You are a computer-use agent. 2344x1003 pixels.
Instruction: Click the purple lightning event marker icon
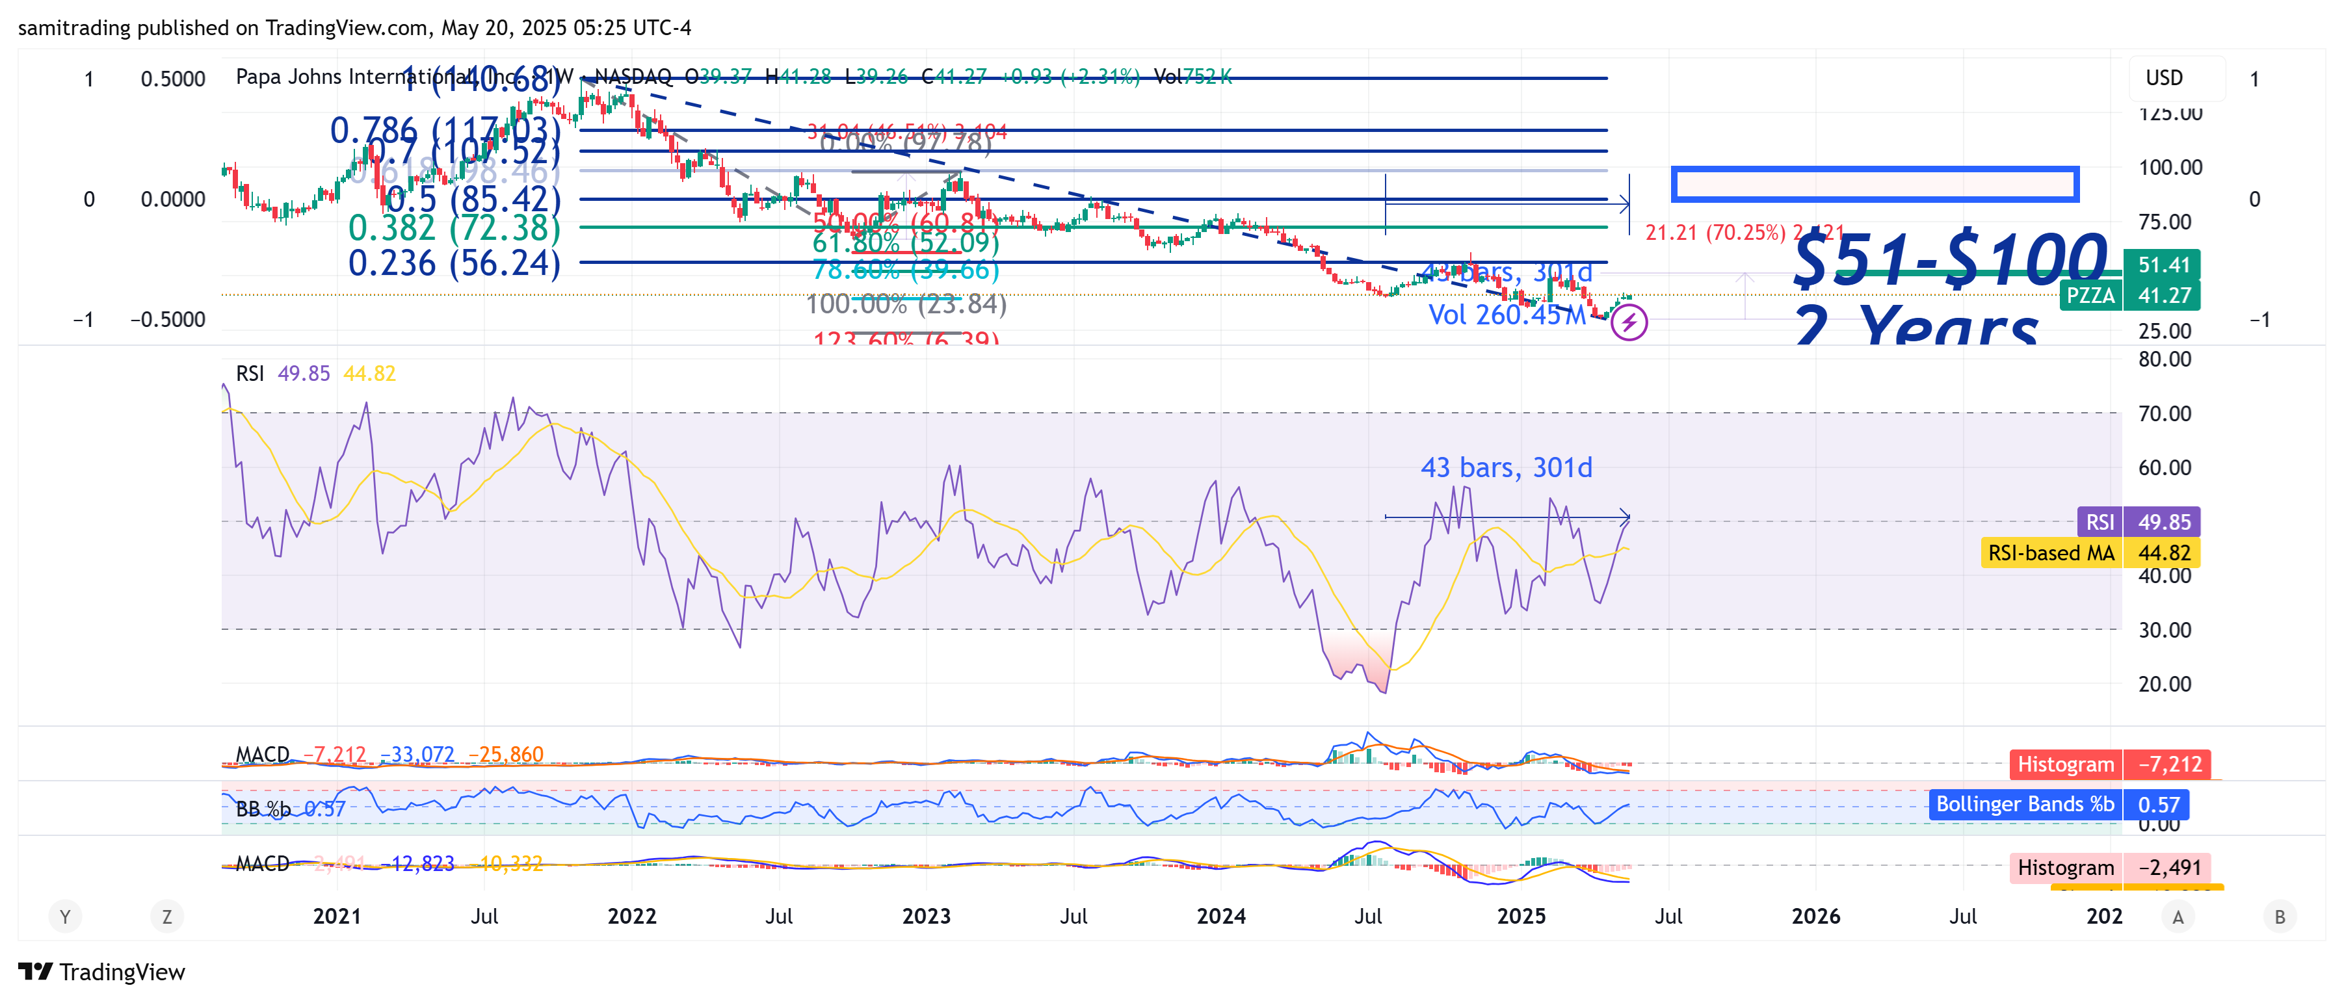(x=1629, y=322)
